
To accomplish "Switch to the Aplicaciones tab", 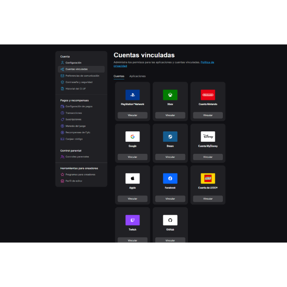I will tap(138, 76).
